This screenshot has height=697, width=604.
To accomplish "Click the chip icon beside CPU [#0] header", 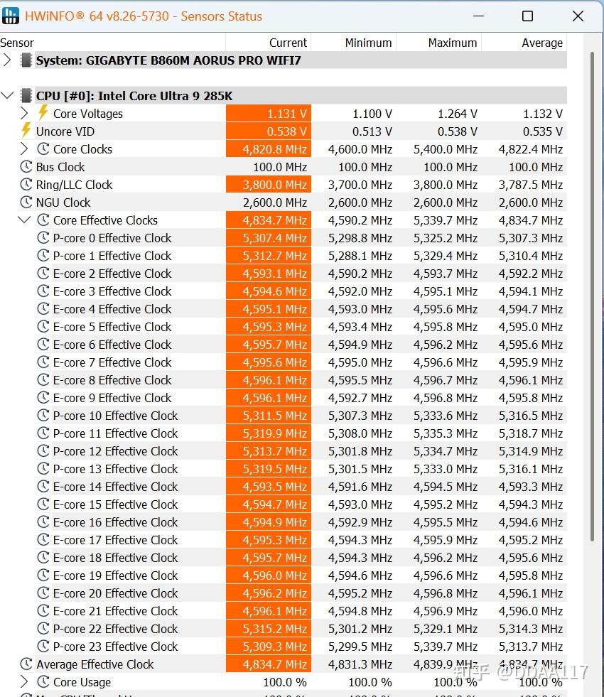I will pos(26,96).
